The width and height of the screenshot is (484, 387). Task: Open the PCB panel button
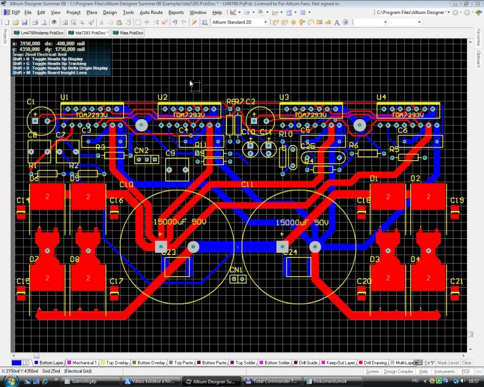(x=465, y=371)
